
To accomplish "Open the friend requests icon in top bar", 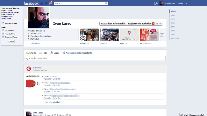I will click(42, 3).
